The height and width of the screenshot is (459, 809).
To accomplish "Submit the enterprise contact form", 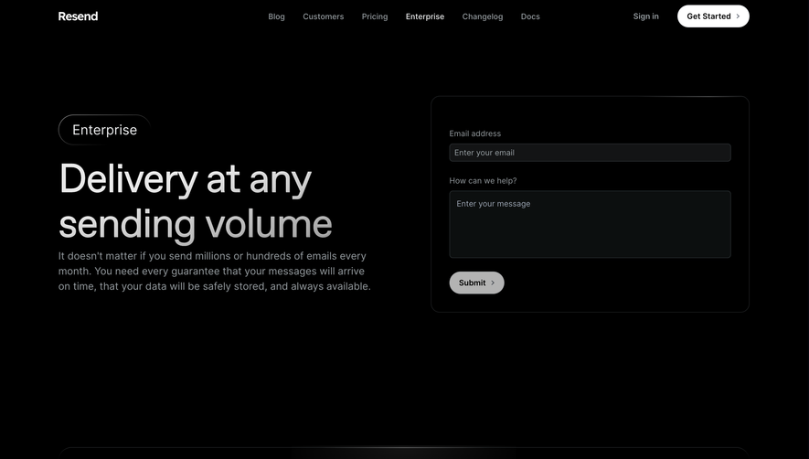I will coord(476,283).
